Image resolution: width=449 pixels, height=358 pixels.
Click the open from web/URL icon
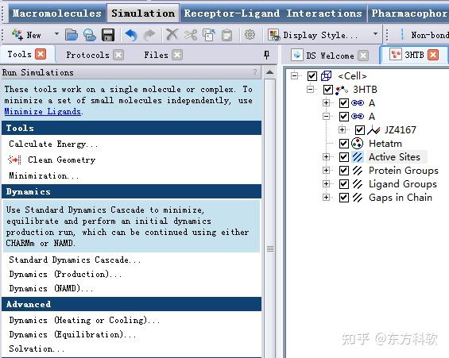click(90, 35)
